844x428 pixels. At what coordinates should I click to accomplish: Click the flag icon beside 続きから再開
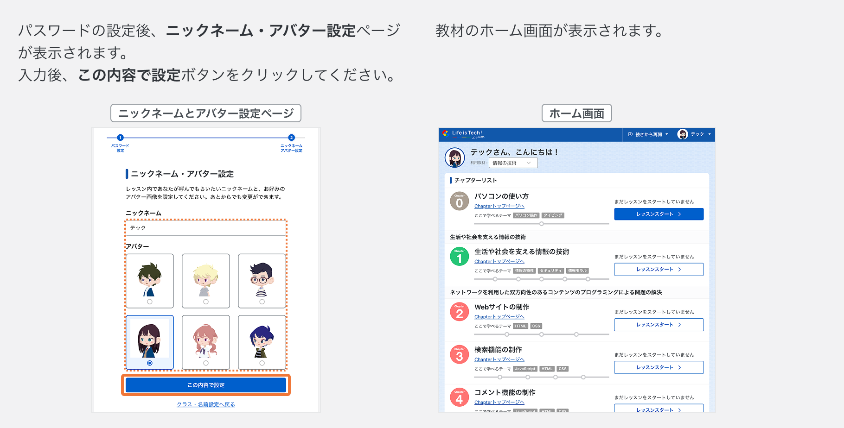pyautogui.click(x=630, y=135)
